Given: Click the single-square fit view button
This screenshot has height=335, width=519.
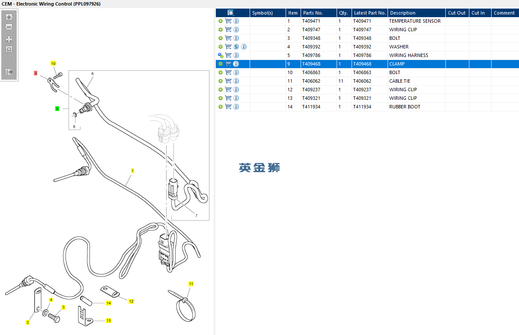Looking at the screenshot, I should (x=9, y=49).
